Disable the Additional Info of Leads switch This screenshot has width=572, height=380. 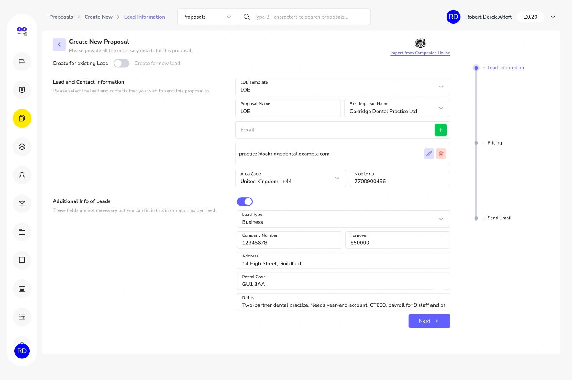tap(244, 201)
